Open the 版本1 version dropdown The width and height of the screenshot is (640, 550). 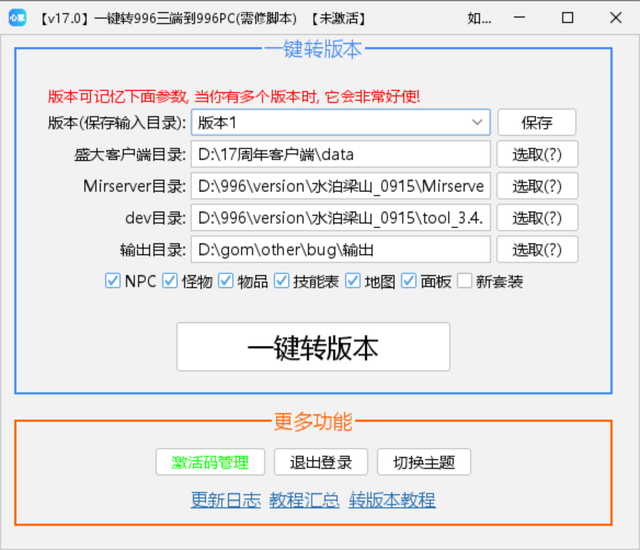[478, 122]
